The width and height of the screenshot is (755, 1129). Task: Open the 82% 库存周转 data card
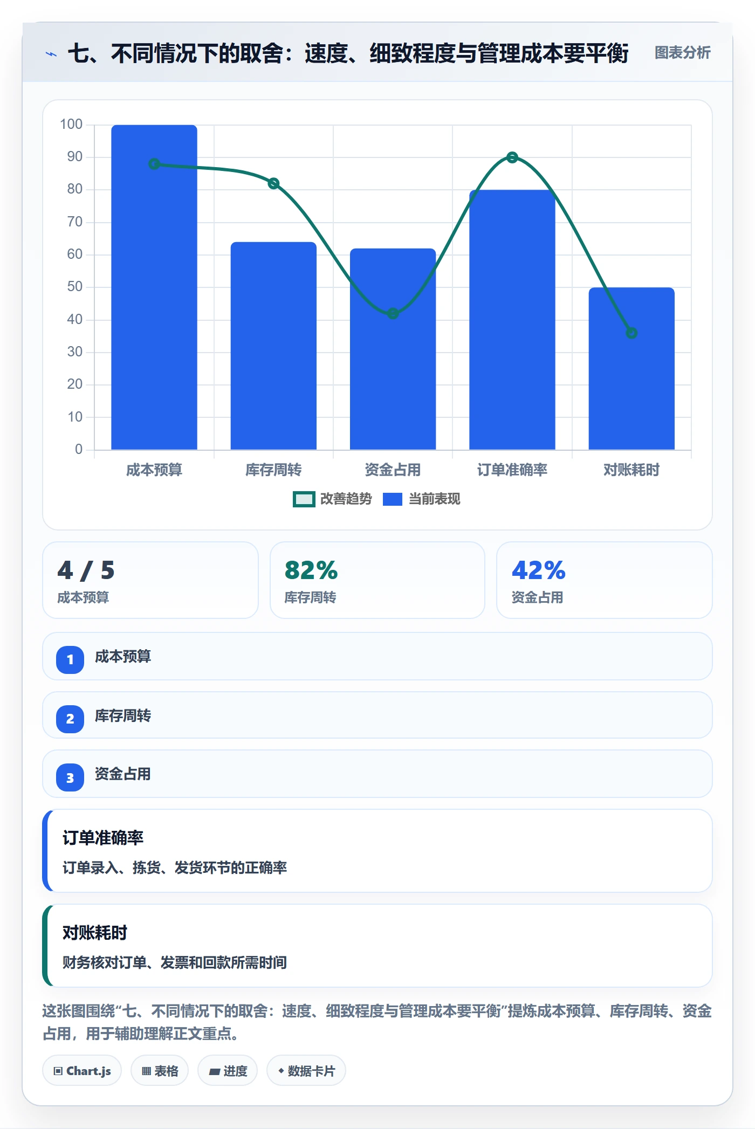[x=377, y=580]
